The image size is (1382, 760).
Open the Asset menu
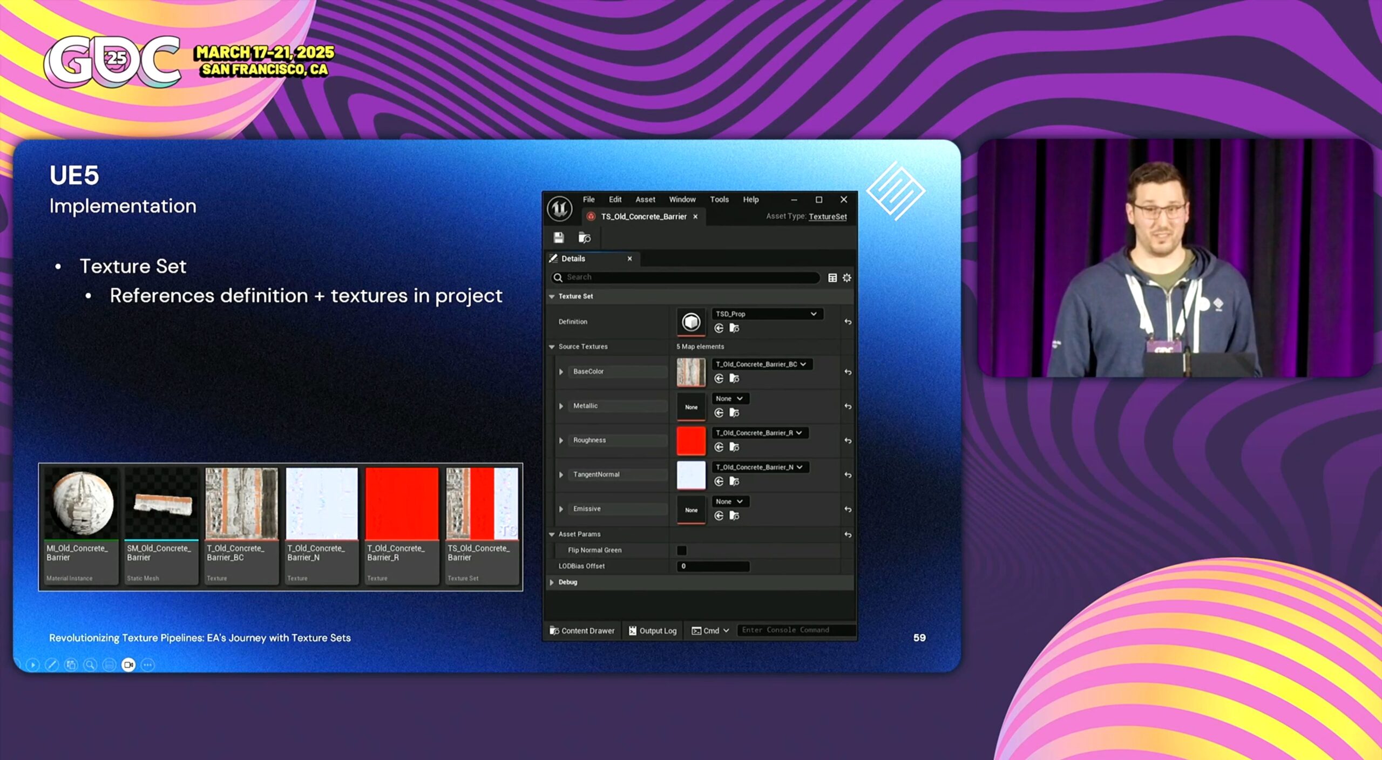click(x=645, y=199)
